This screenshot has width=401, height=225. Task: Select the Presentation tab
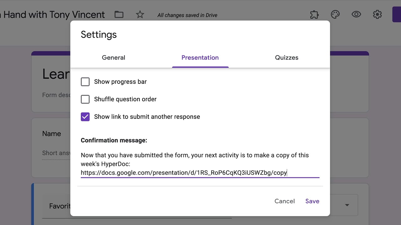pyautogui.click(x=200, y=58)
